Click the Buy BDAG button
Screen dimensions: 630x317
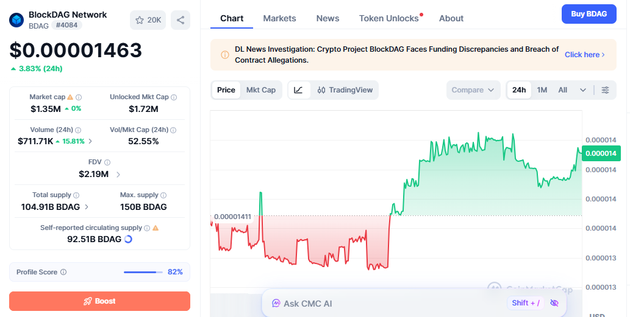click(589, 14)
